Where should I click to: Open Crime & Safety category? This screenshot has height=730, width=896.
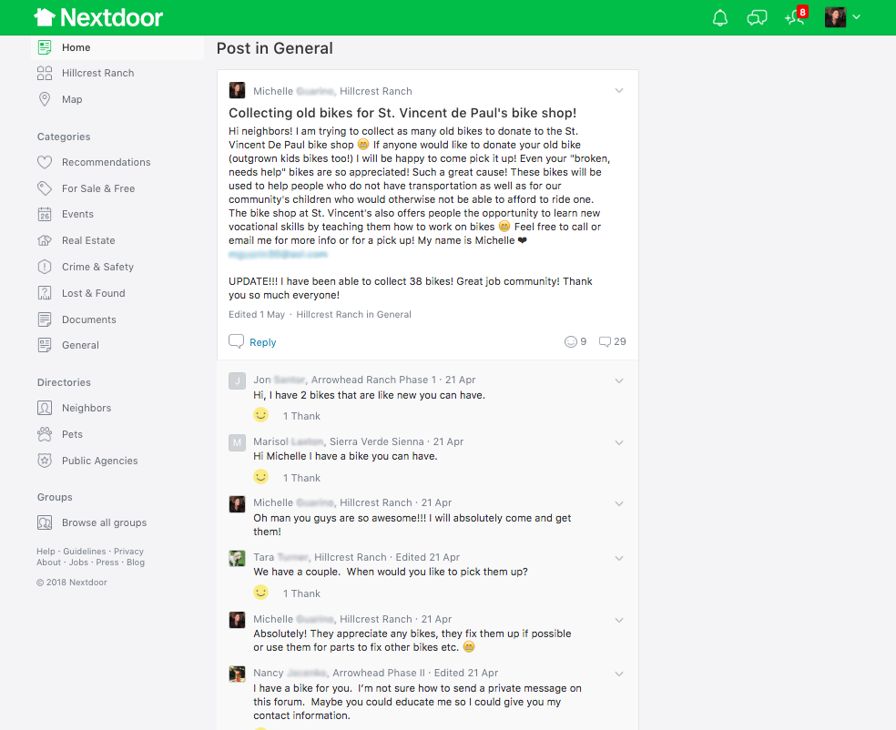pyautogui.click(x=97, y=267)
